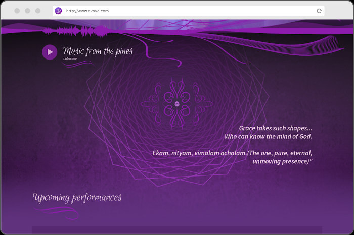Click the third gray window control circle
The image size is (354, 235).
pyautogui.click(x=38, y=11)
